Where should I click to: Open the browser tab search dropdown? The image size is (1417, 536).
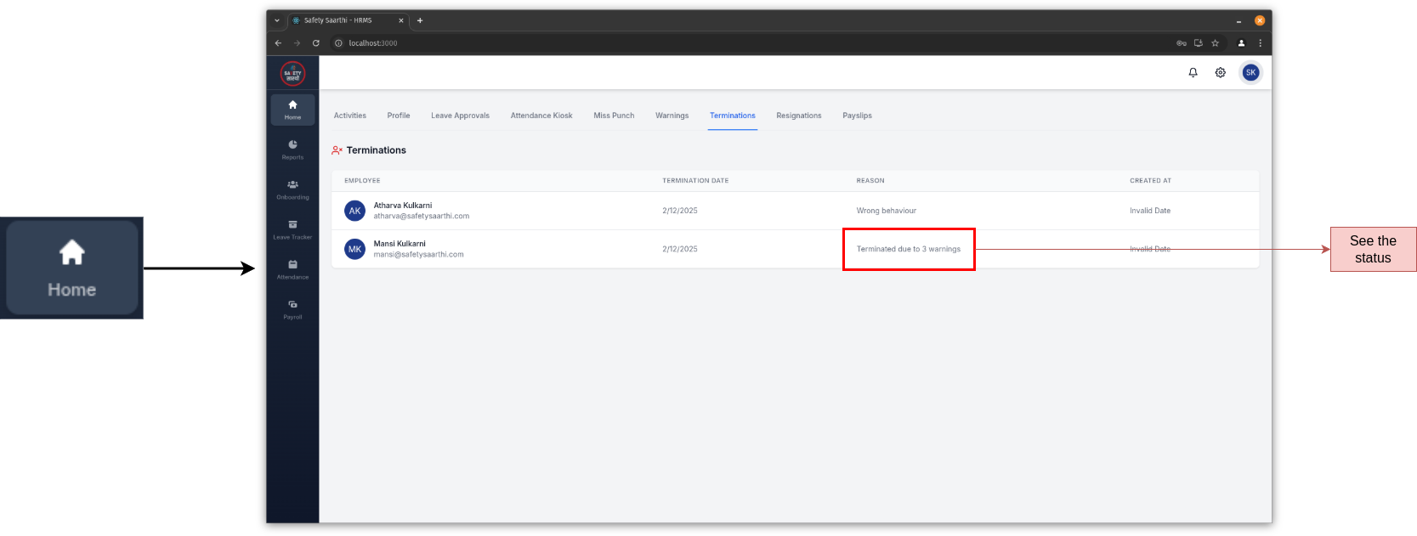(277, 20)
